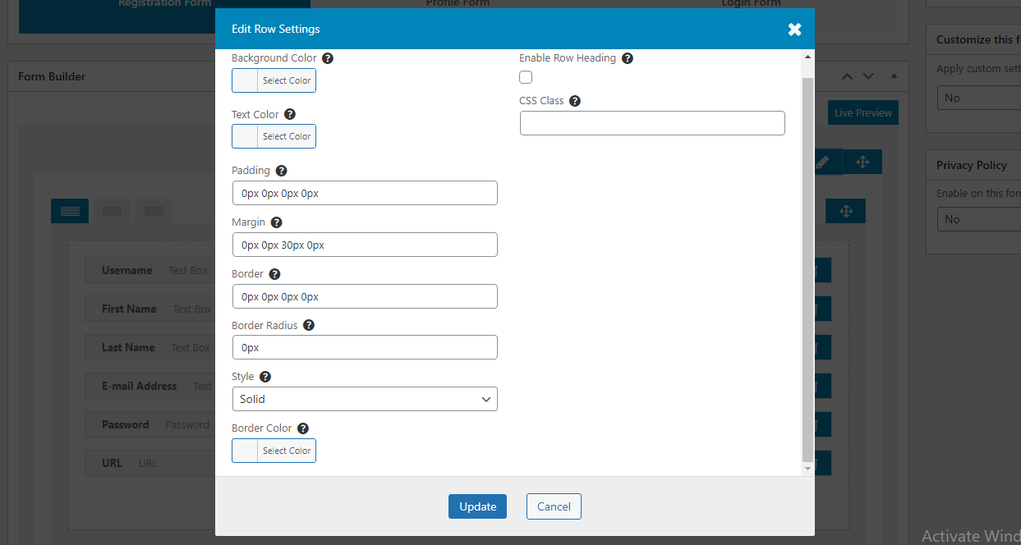1021x545 pixels.
Task: Open the CSS Class help tooltip icon
Action: [574, 100]
